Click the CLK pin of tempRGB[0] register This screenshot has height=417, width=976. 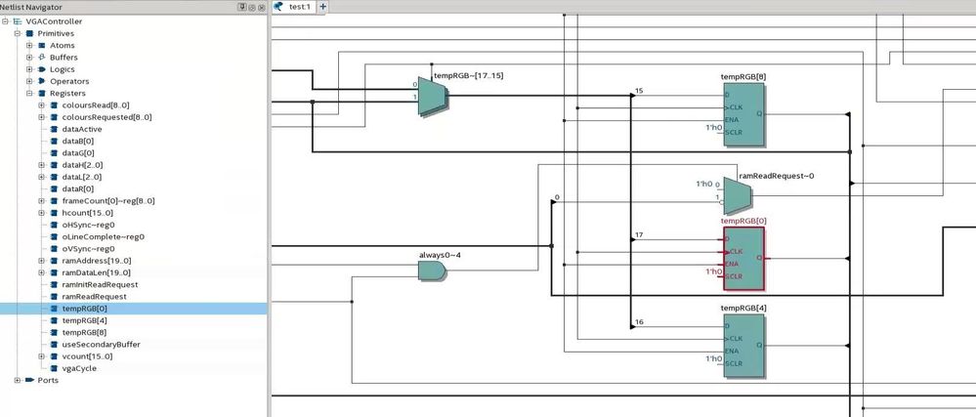735,251
